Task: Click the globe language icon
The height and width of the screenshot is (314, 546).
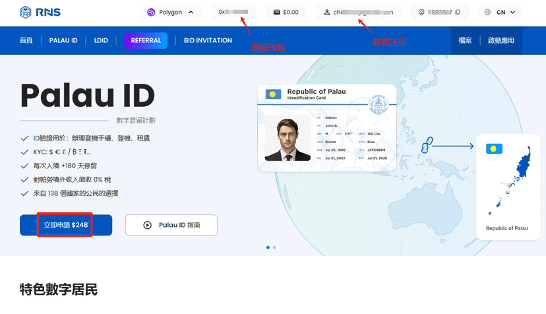Action: pyautogui.click(x=487, y=12)
